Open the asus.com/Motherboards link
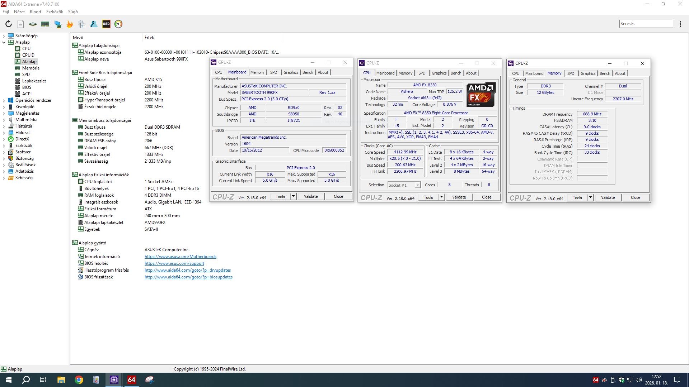The height and width of the screenshot is (387, 689). 180,257
